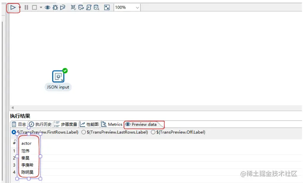Run the transformation with the play icon
The image size is (303, 183).
[x=13, y=7]
